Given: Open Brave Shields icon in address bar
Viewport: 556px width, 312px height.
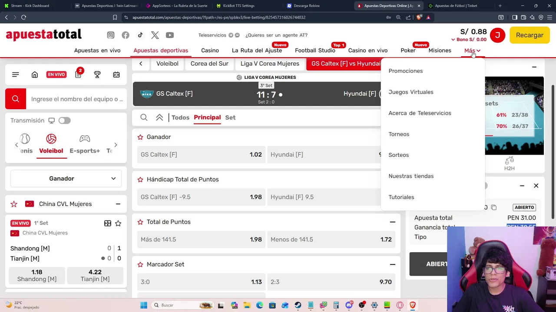Looking at the screenshot, I should (x=419, y=17).
